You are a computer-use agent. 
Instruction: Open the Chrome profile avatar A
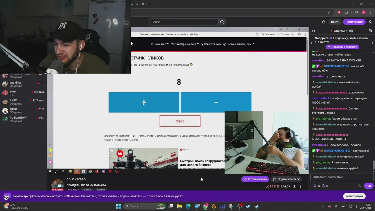[x=364, y=12]
